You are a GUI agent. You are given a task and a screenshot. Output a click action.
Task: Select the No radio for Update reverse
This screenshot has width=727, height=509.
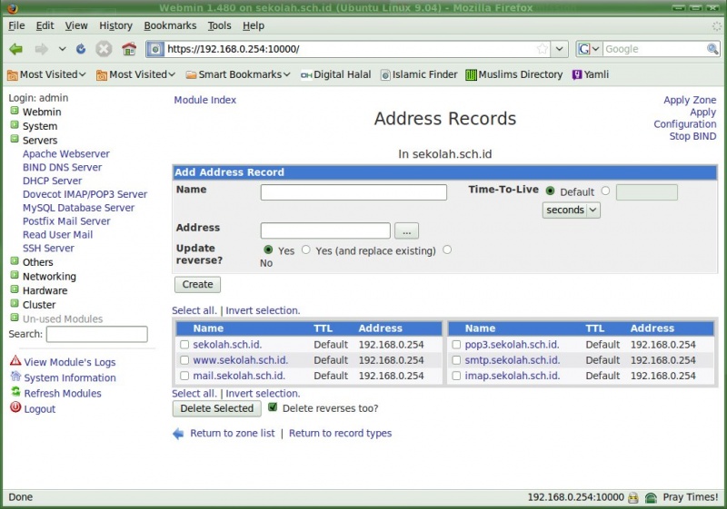click(447, 250)
